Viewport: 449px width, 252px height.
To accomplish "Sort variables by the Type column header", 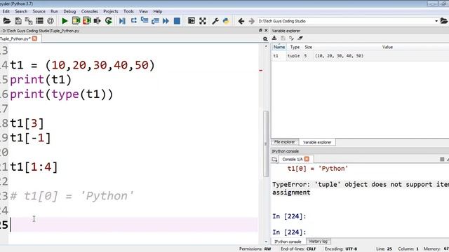I will click(x=295, y=47).
